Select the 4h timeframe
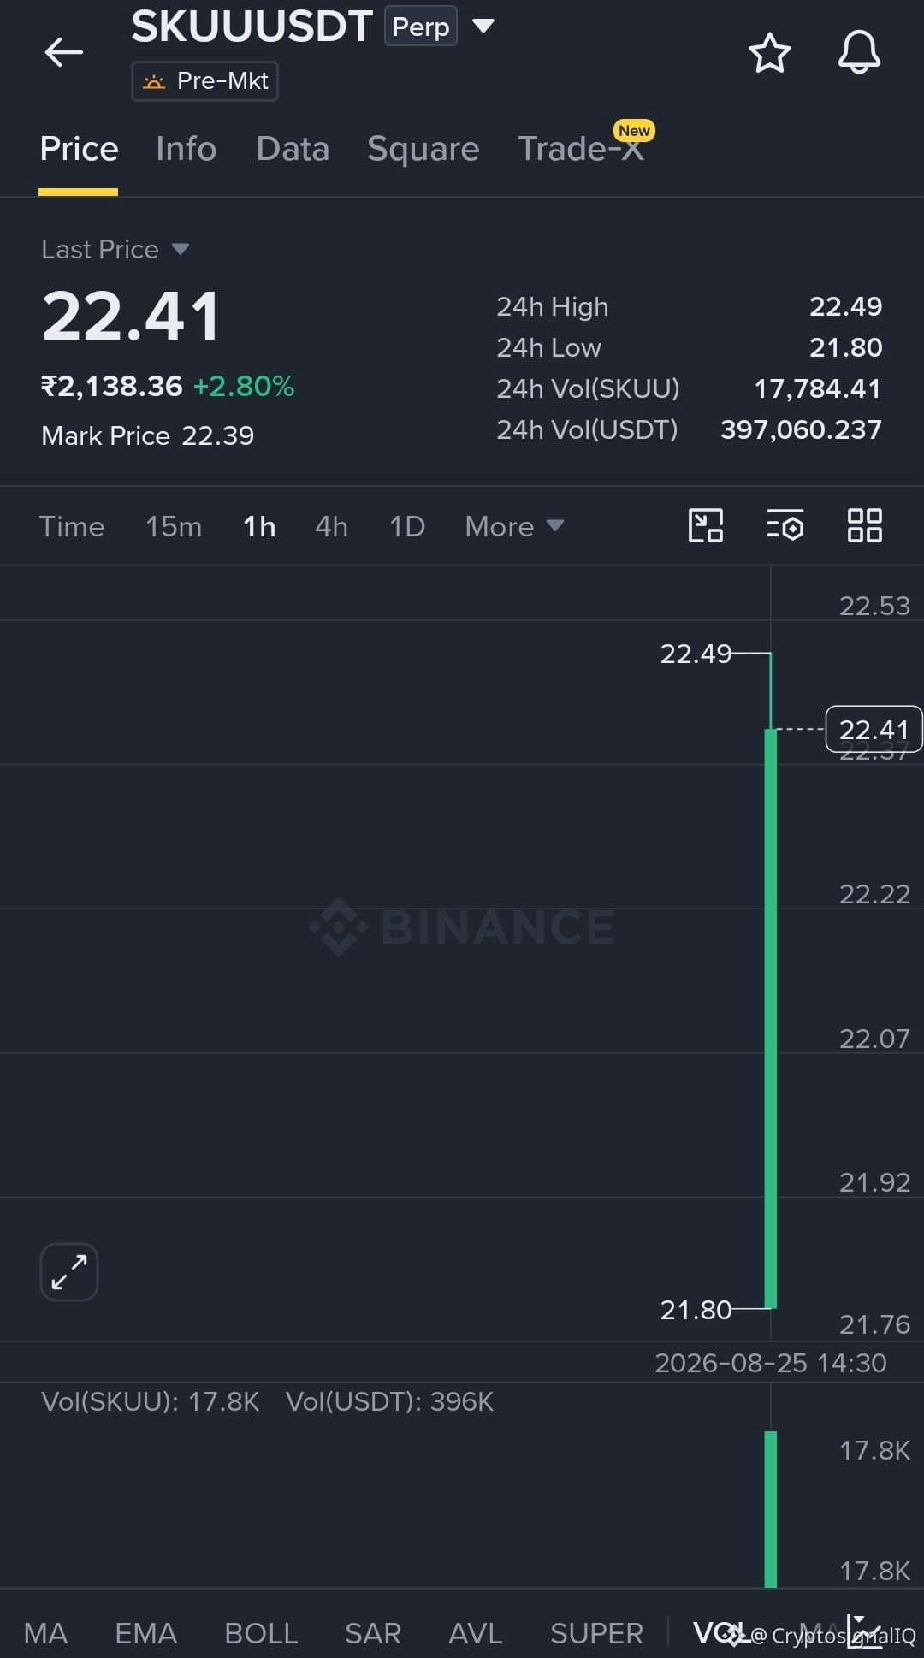 331,526
